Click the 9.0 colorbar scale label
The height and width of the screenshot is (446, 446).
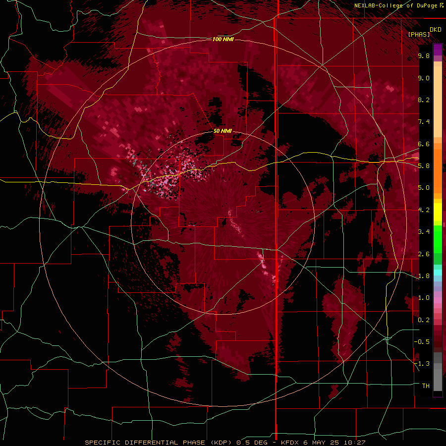point(424,78)
